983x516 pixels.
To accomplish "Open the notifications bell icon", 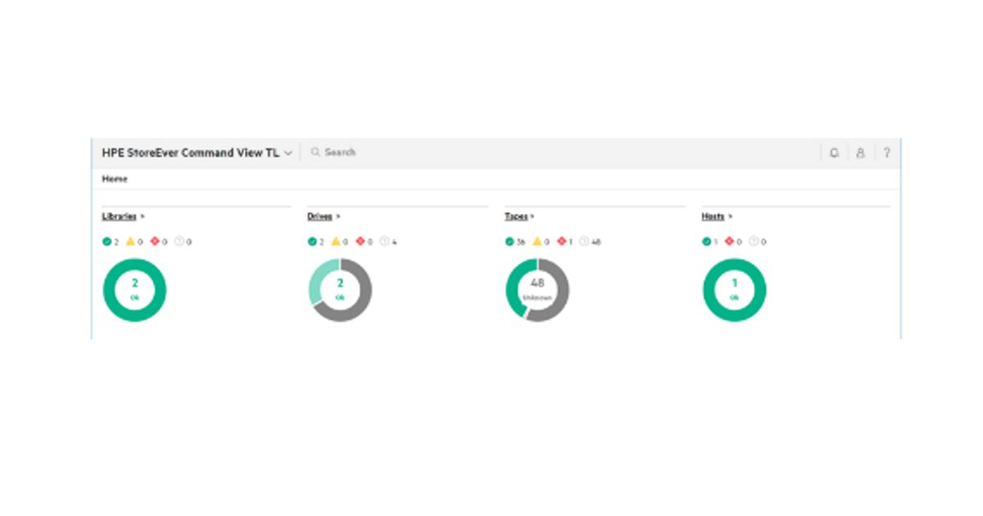I will coord(834,153).
